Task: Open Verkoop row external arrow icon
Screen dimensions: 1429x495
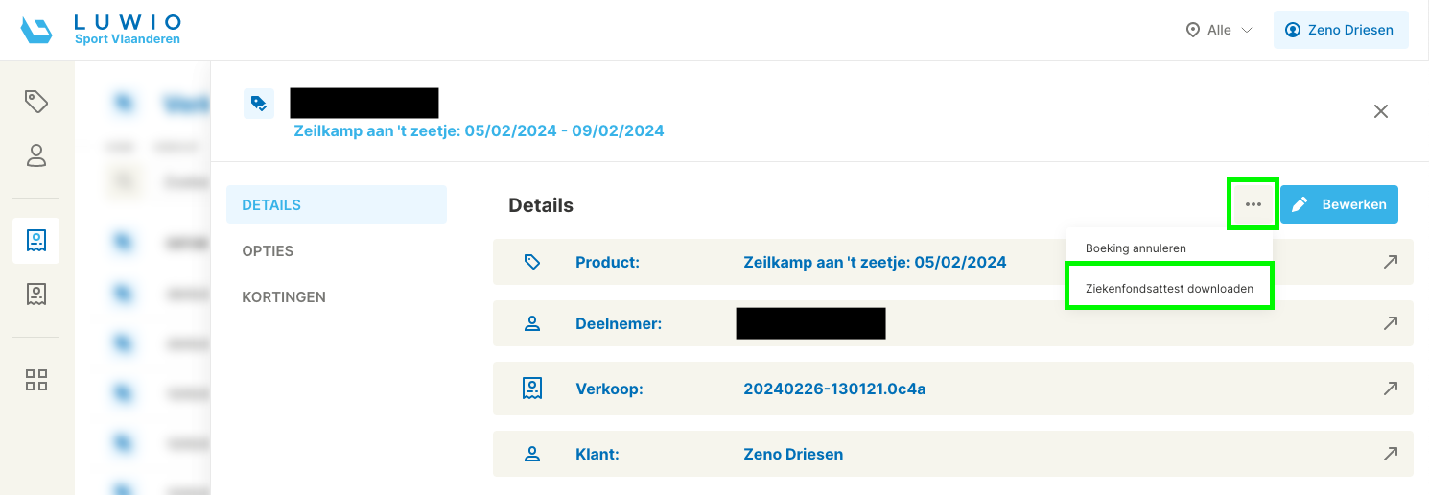Action: pyautogui.click(x=1390, y=389)
